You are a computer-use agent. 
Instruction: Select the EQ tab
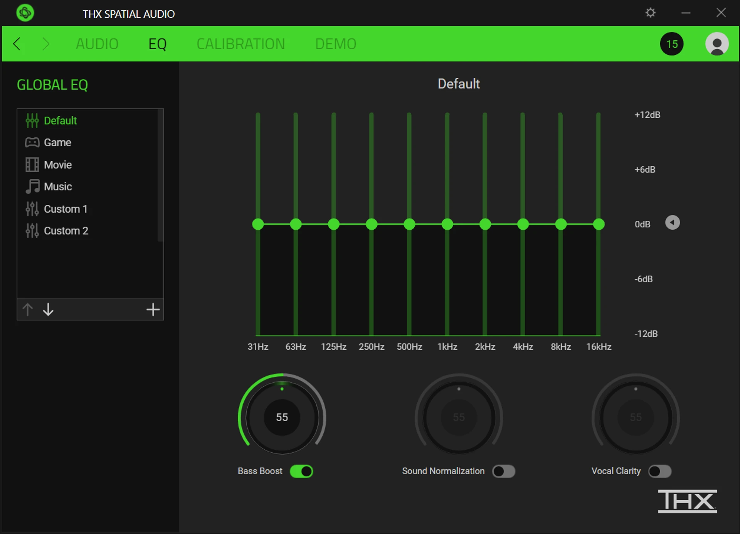tap(157, 44)
